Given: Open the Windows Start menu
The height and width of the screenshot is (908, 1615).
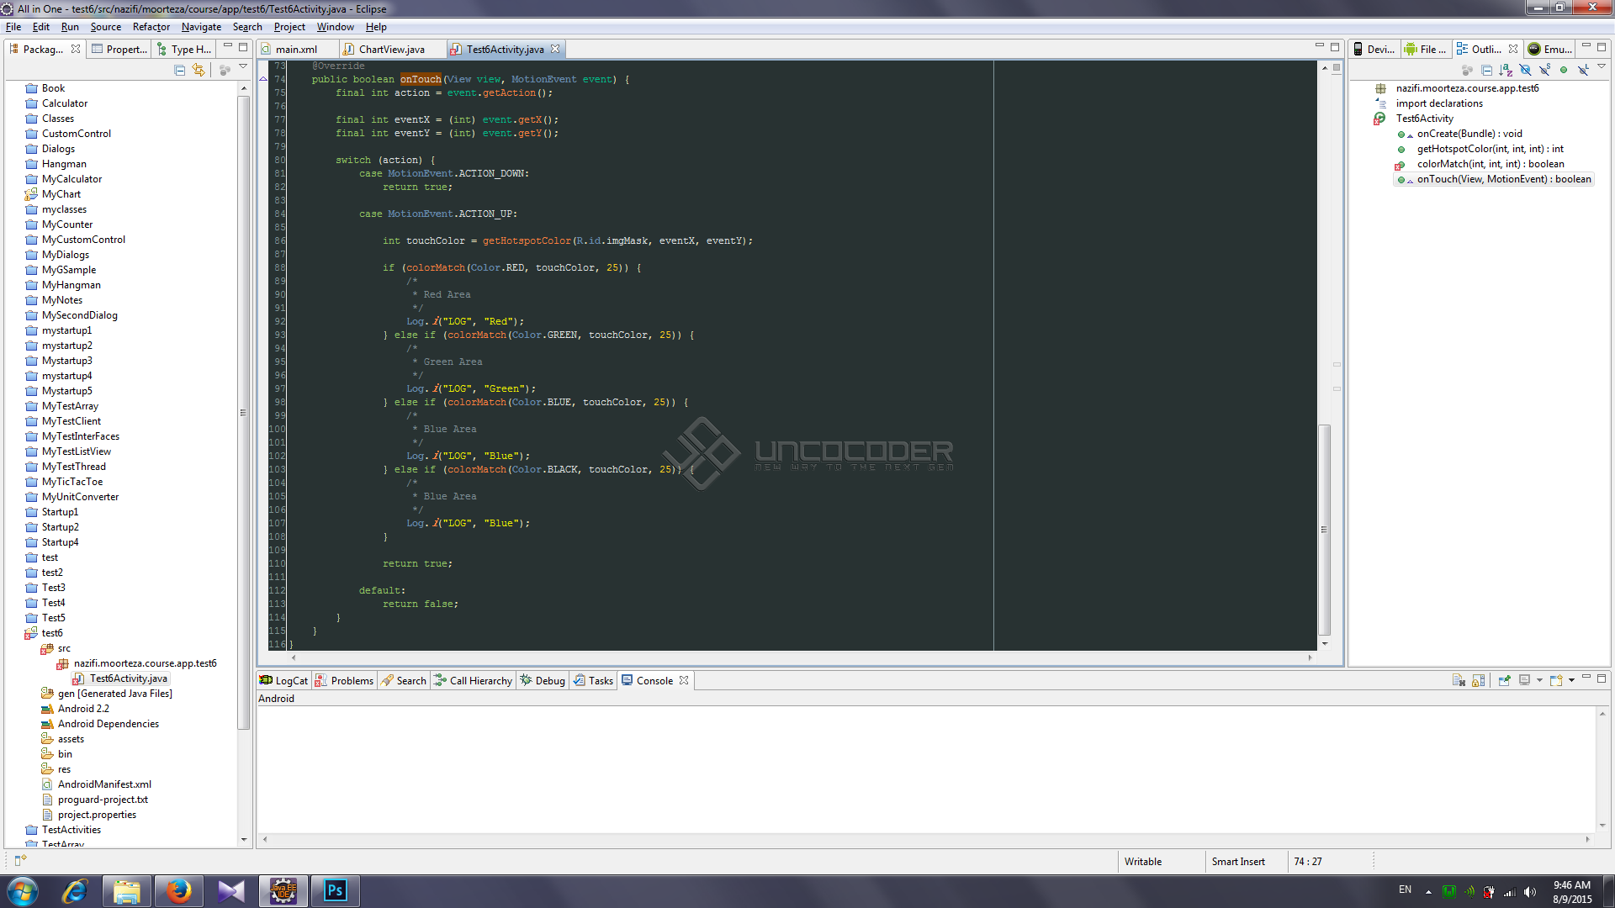Looking at the screenshot, I should click(23, 891).
